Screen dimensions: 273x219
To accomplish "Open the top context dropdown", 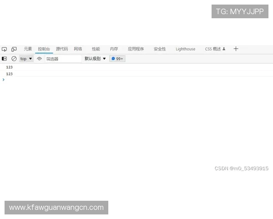I will (26, 59).
